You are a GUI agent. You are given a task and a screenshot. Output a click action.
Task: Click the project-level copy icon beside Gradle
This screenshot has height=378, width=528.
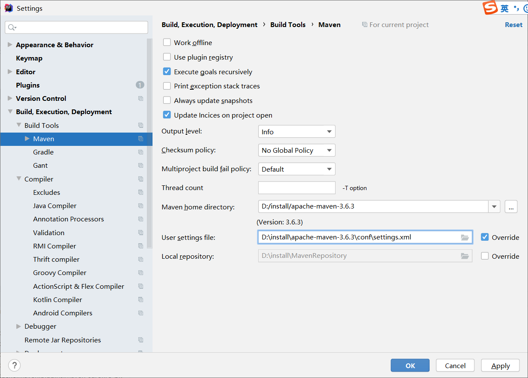click(140, 152)
